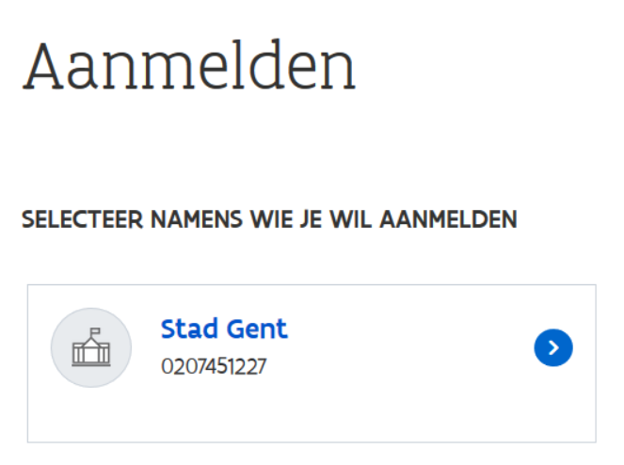Click the white chevron inside blue circle
The image size is (624, 465).
(553, 347)
